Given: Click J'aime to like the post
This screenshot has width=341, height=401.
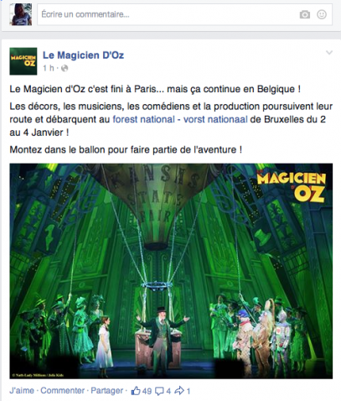Looking at the screenshot, I should [22, 391].
